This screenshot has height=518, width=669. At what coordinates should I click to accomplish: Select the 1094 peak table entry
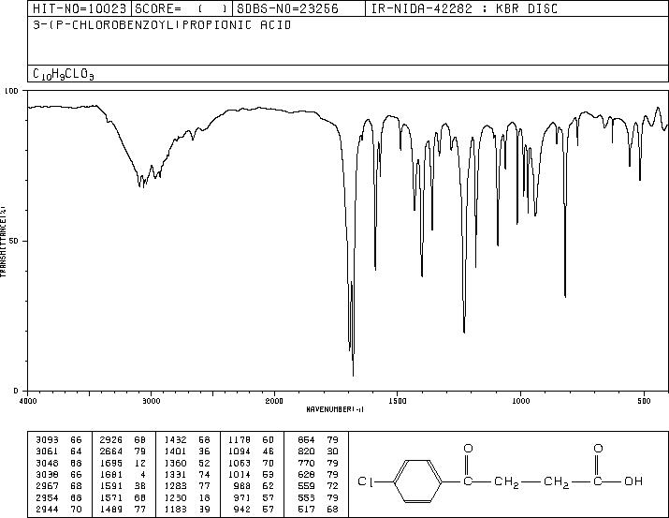[x=252, y=451]
